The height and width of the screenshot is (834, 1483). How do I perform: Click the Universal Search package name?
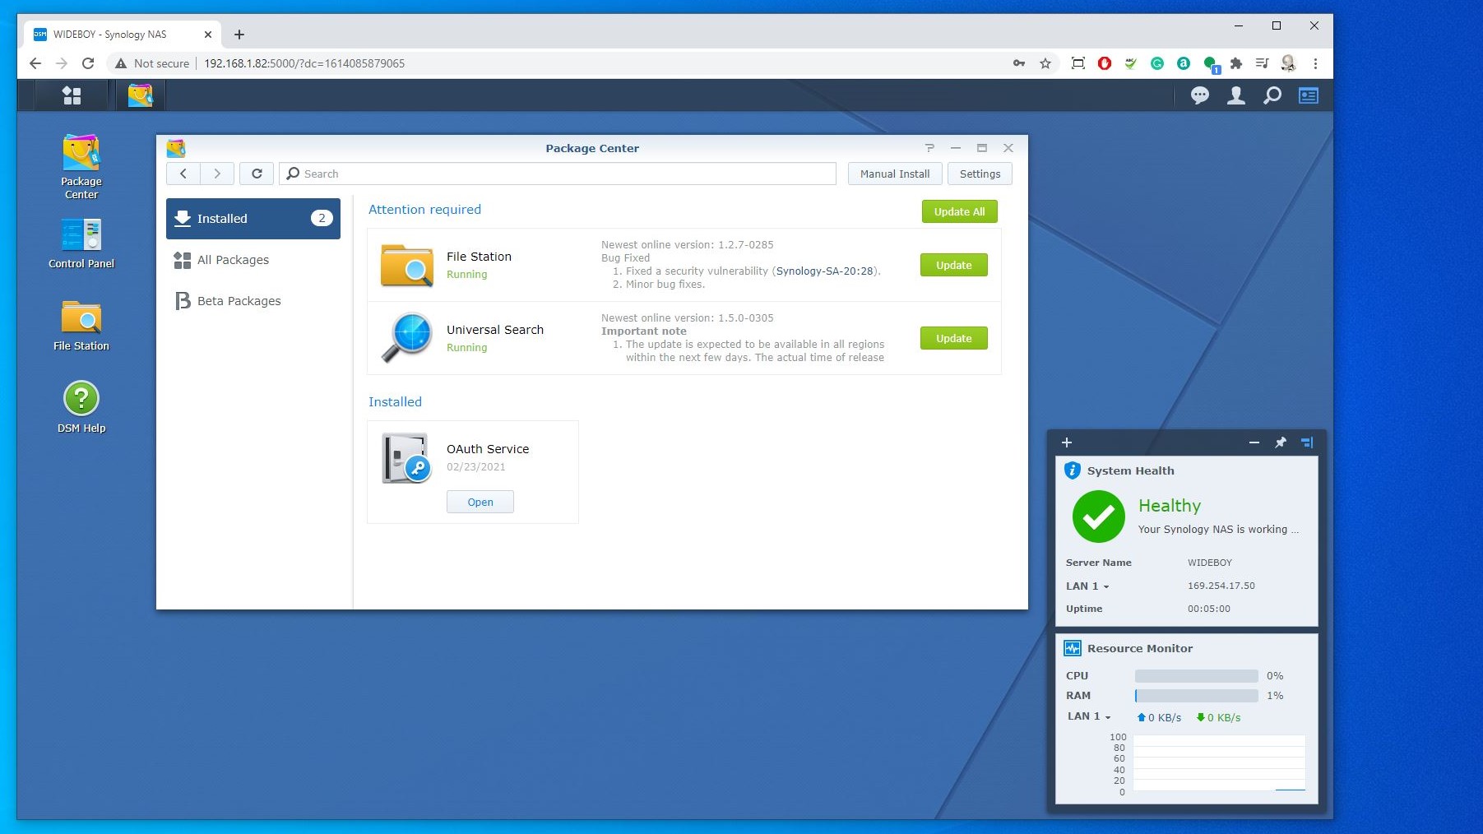click(495, 330)
